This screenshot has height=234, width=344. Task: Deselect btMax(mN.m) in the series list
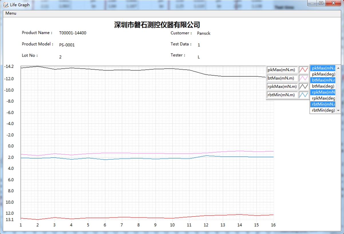point(323,80)
